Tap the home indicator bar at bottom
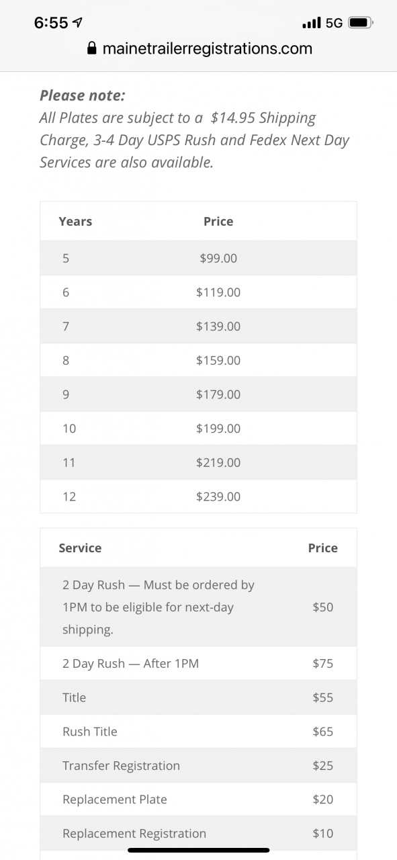This screenshot has height=860, width=397. click(199, 851)
